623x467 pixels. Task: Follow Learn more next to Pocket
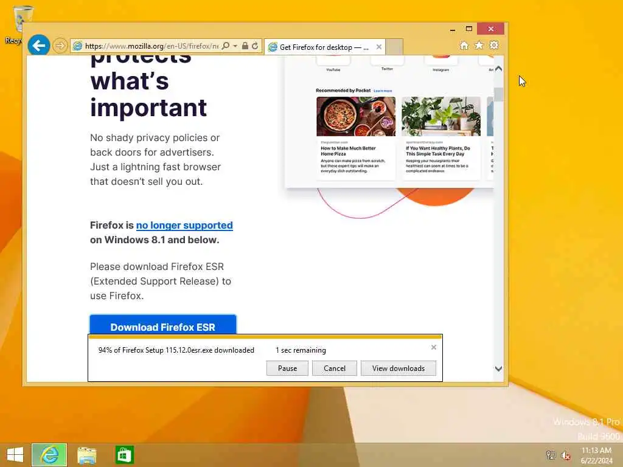click(x=383, y=91)
